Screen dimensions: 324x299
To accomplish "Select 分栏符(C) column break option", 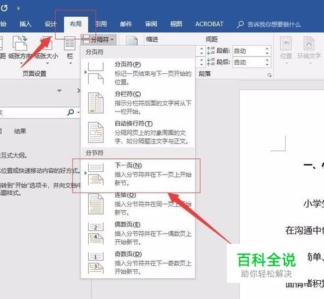I will point(138,103).
